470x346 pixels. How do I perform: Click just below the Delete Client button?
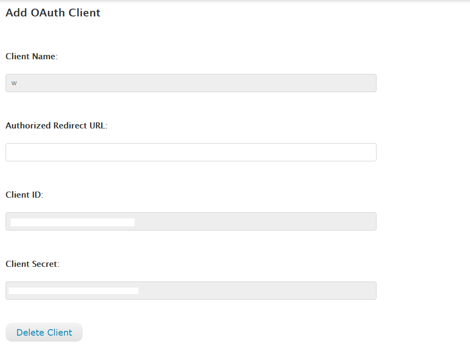coord(44,344)
